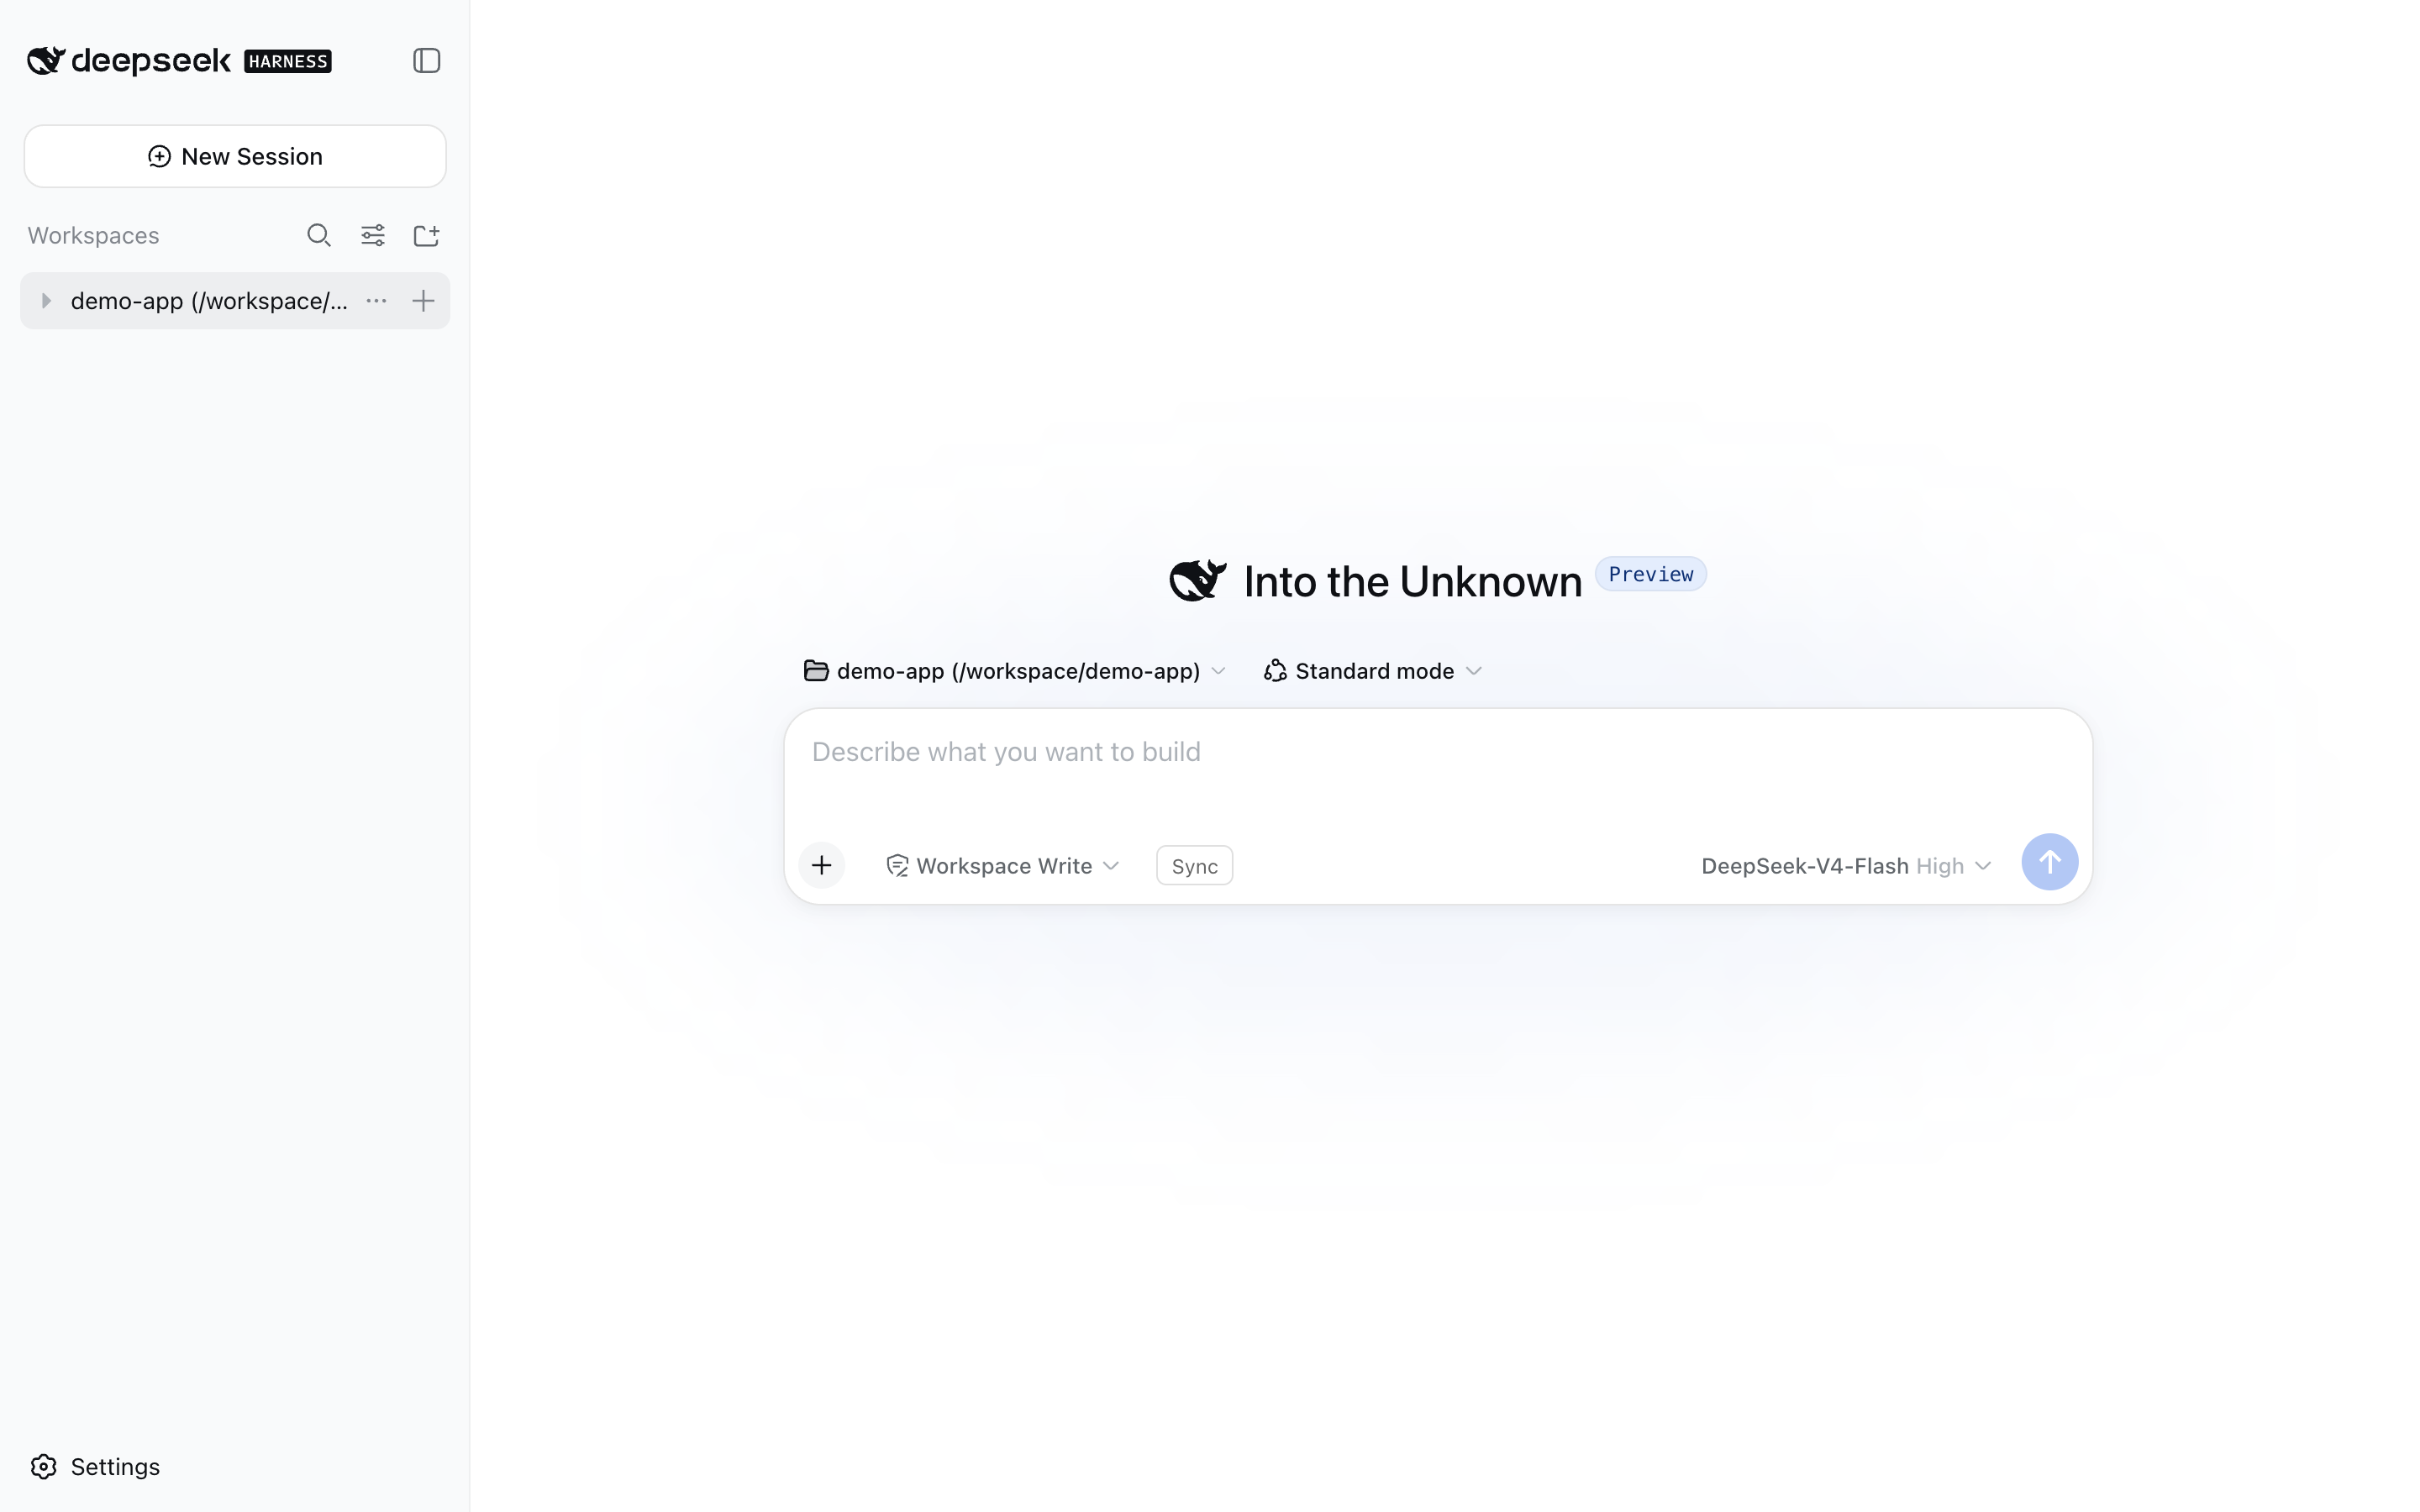Open demo-app more options ellipsis

pos(376,301)
